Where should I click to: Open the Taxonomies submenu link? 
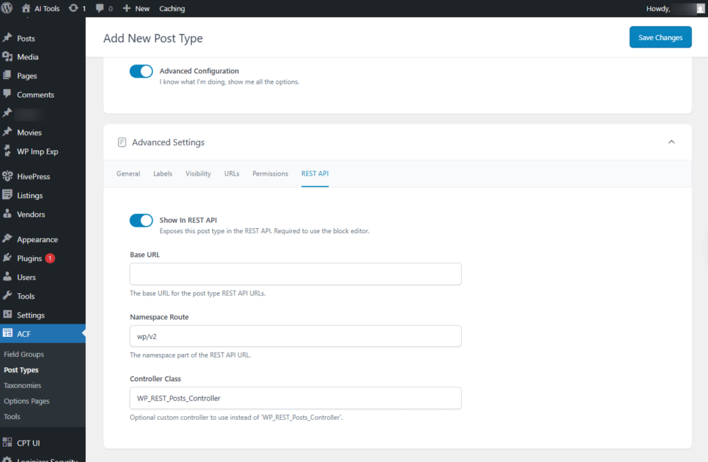[x=22, y=385]
